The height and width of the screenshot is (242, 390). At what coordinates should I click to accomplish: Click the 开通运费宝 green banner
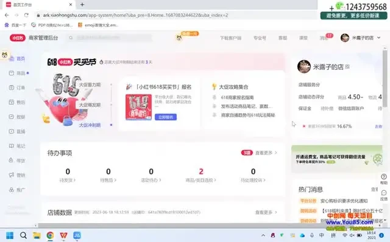[337, 159]
